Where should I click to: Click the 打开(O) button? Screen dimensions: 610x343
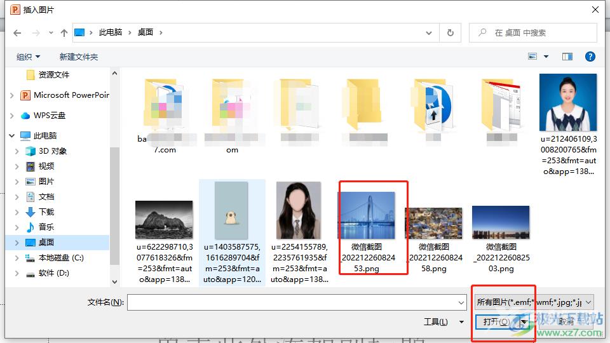[x=496, y=321]
